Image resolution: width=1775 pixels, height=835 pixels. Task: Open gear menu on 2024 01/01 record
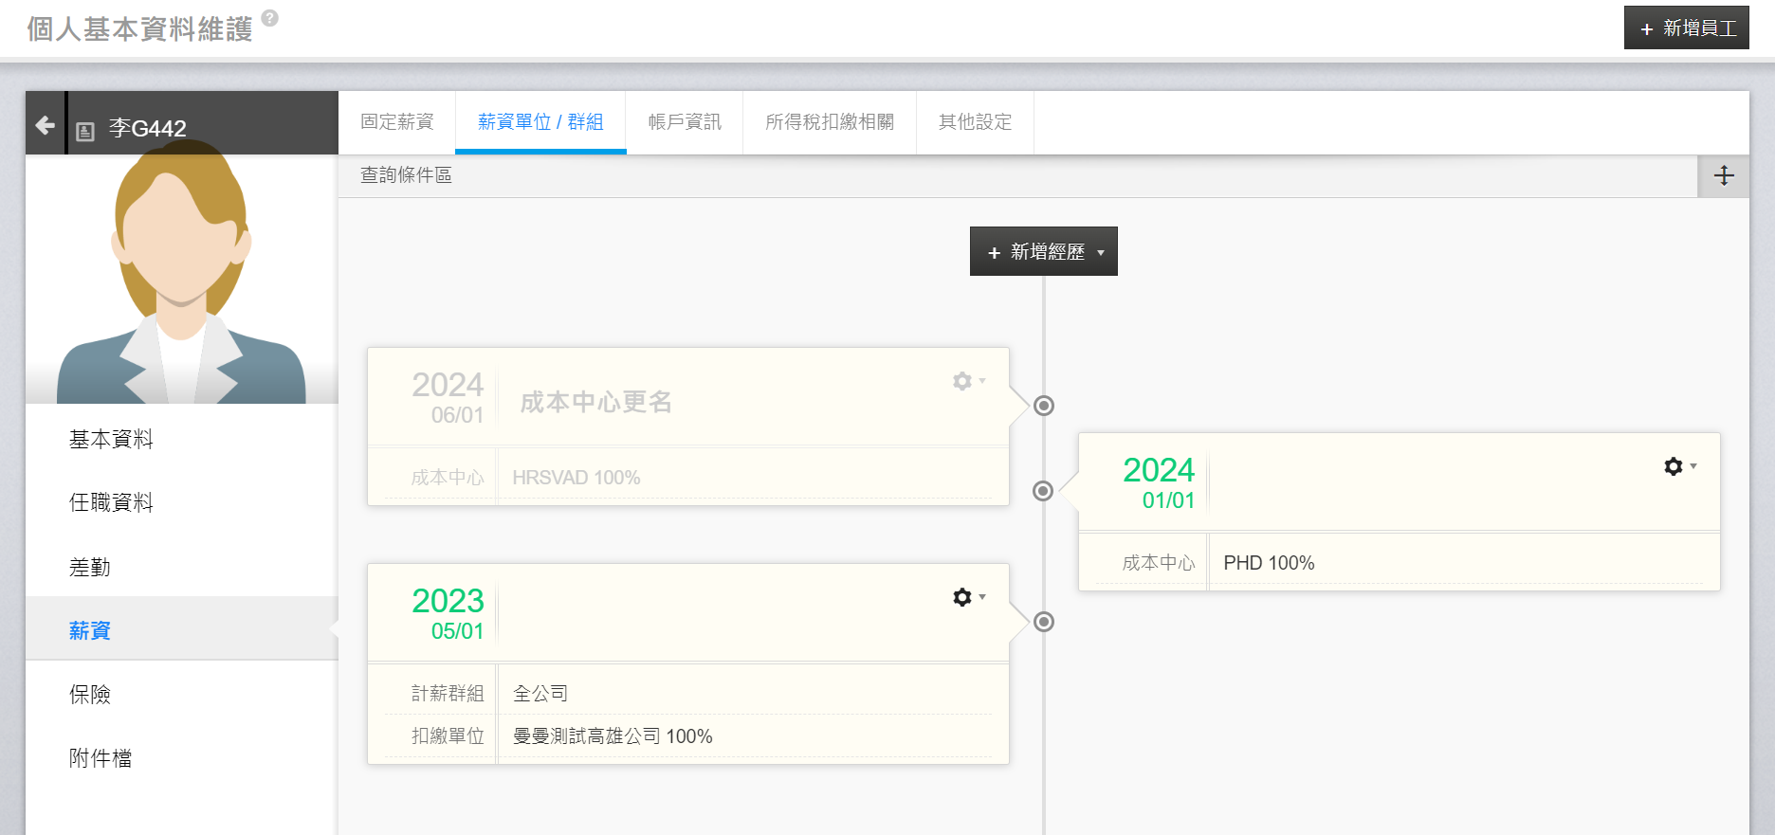click(1678, 466)
